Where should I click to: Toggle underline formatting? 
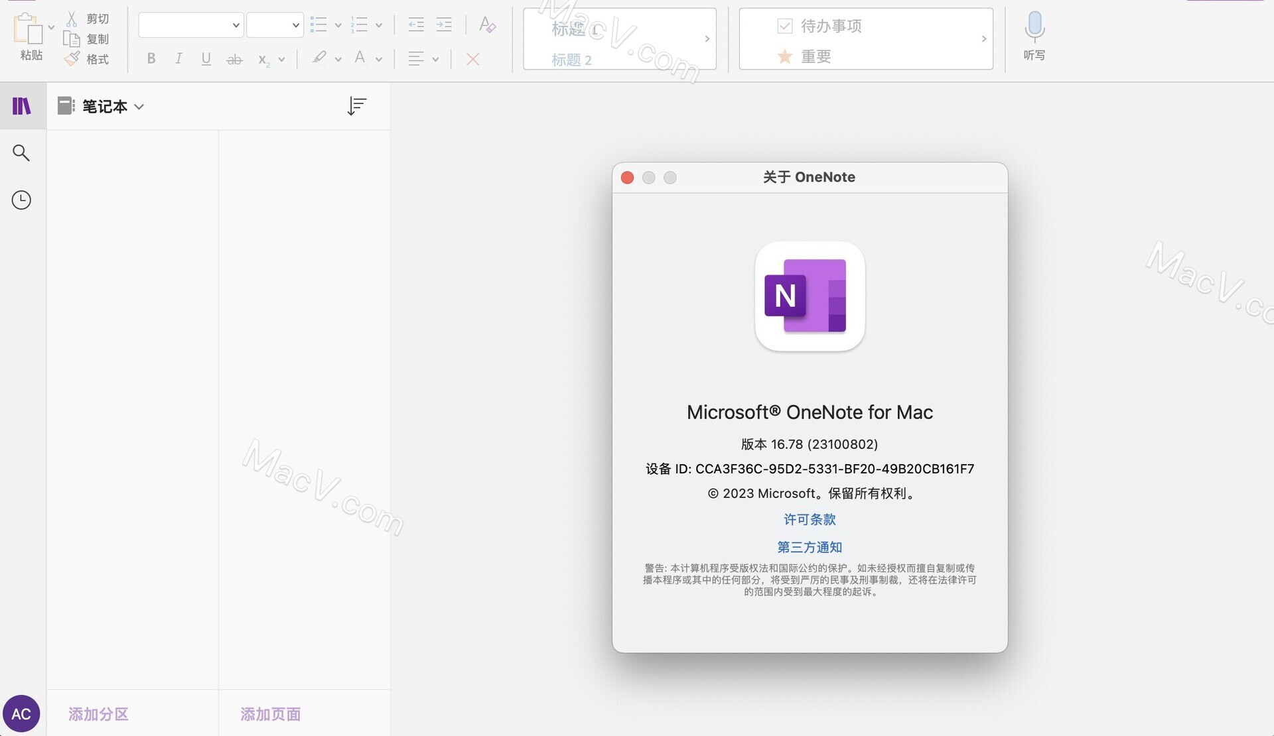click(206, 59)
